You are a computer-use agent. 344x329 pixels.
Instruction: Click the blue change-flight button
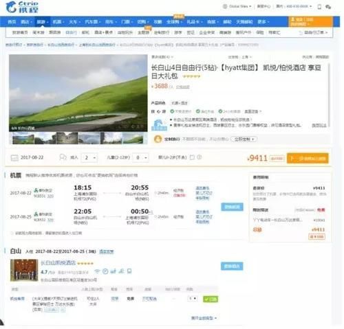(x=232, y=207)
